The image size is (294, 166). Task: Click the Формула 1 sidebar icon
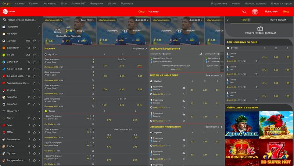tap(4, 111)
